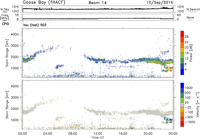This screenshot has width=200, height=139.
Task: Click the "Slant Range [km]" label of the power panel
Action: (7, 53)
